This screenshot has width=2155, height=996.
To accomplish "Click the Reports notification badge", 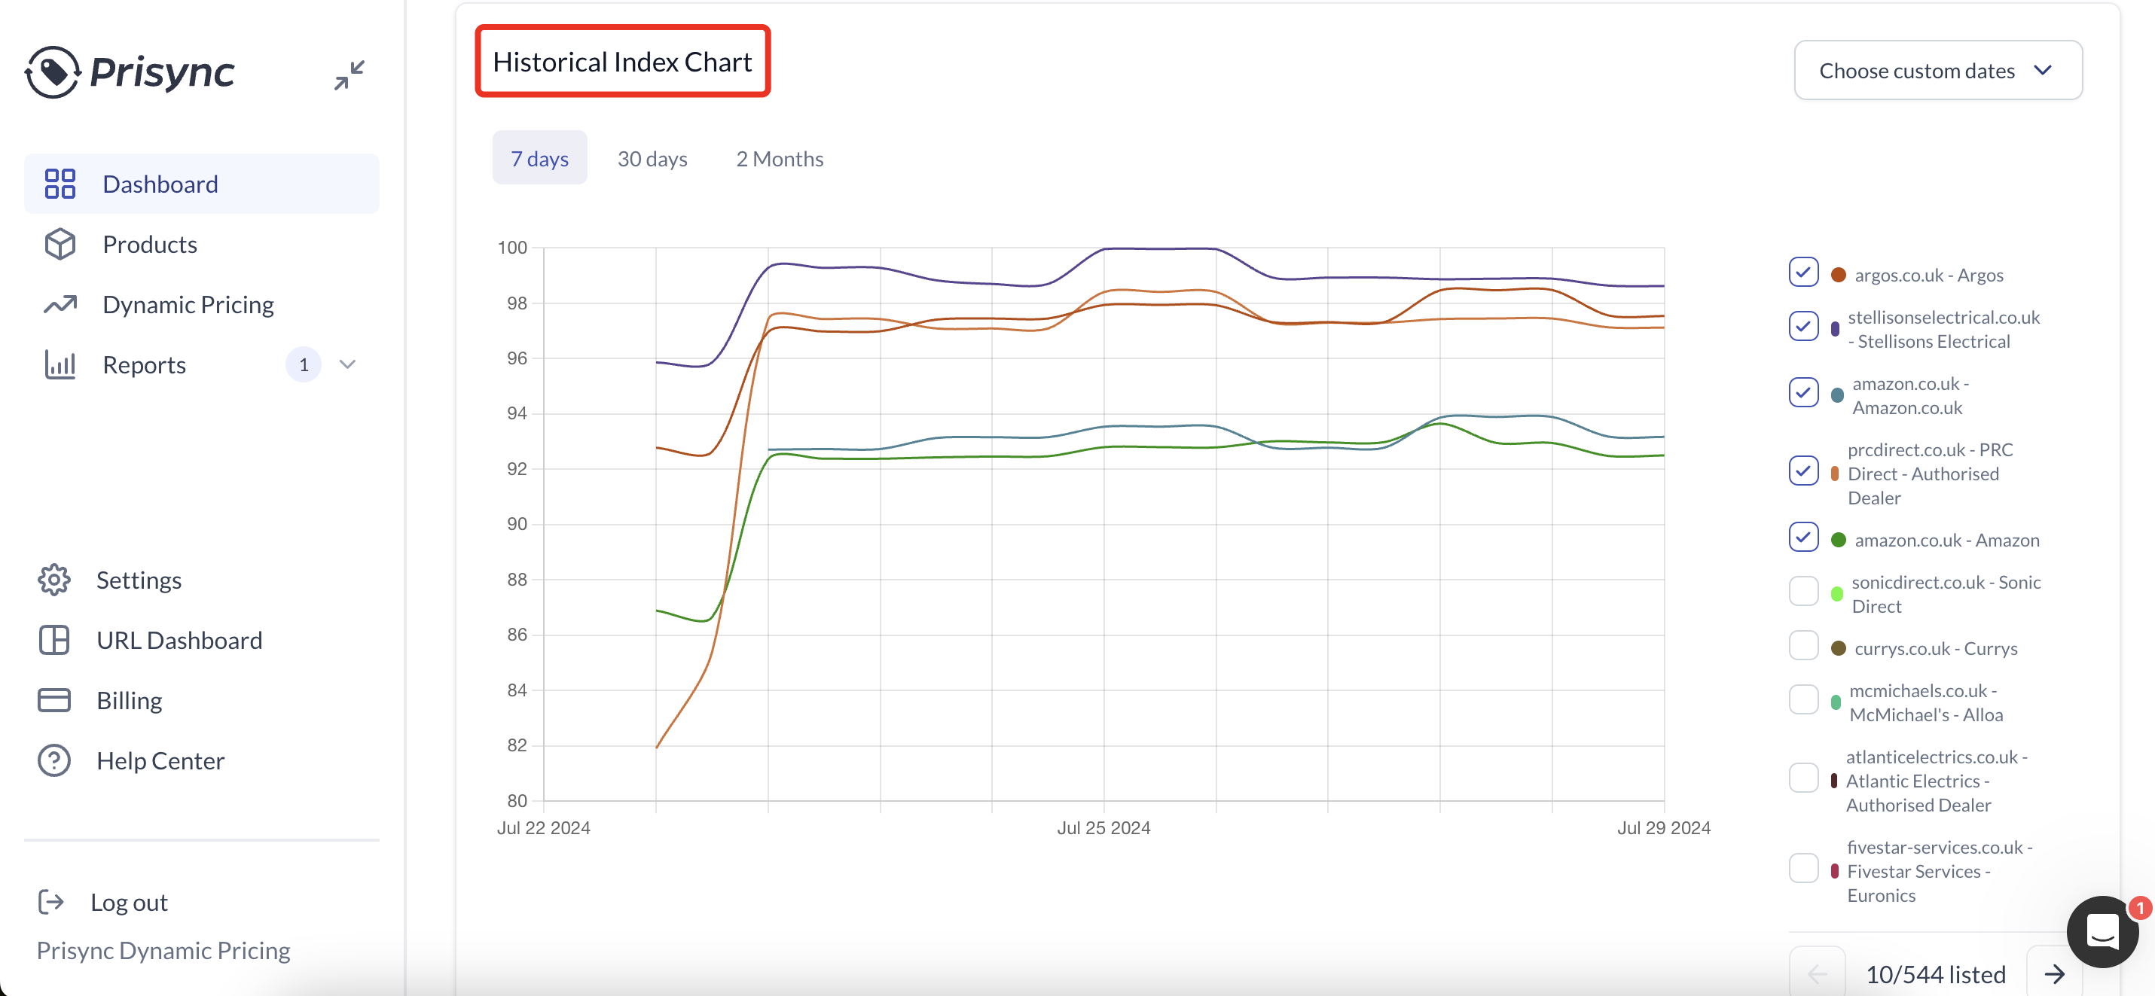I will click(304, 364).
